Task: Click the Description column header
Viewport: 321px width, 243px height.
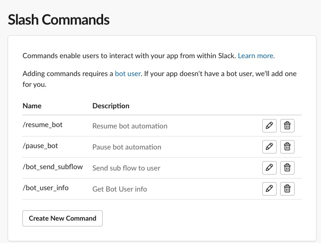Action: 111,106
